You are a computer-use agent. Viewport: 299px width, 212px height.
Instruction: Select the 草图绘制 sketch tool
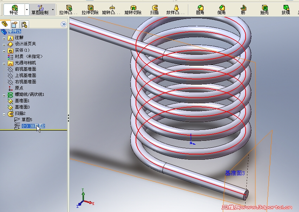40,10
